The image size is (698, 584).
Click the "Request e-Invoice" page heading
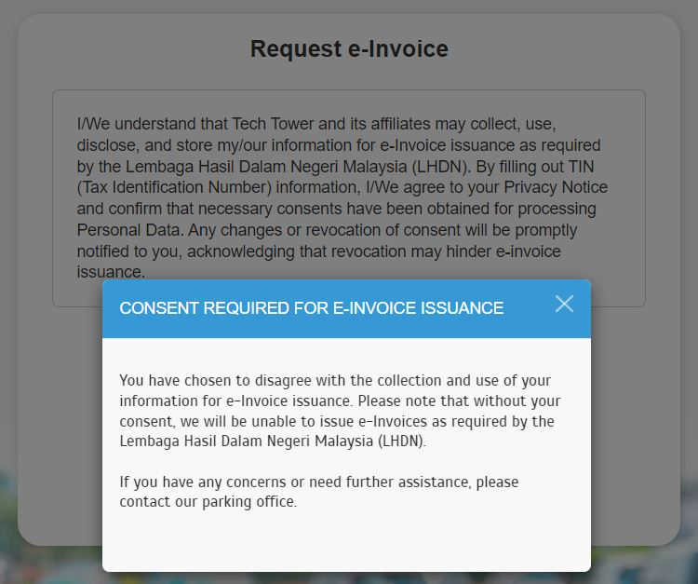349,49
